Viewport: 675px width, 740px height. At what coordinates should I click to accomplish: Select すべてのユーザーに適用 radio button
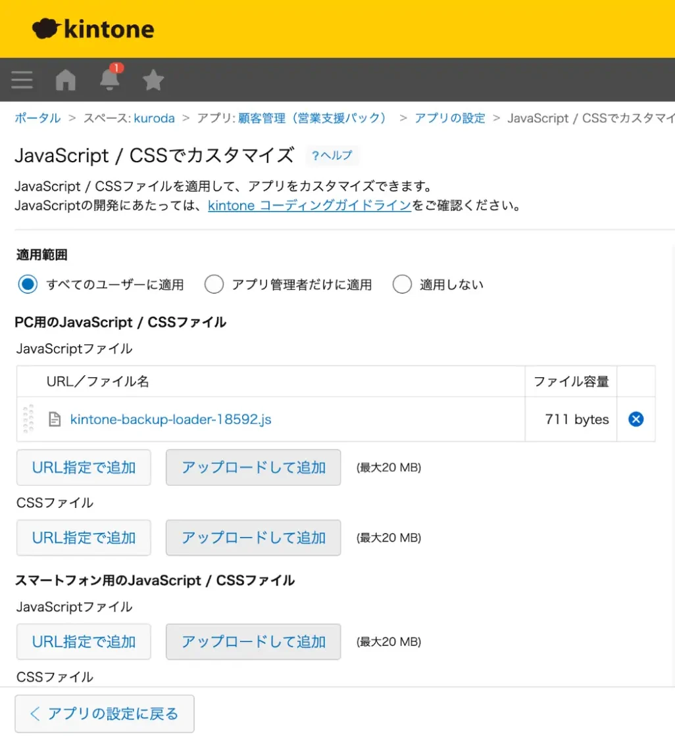pos(28,285)
